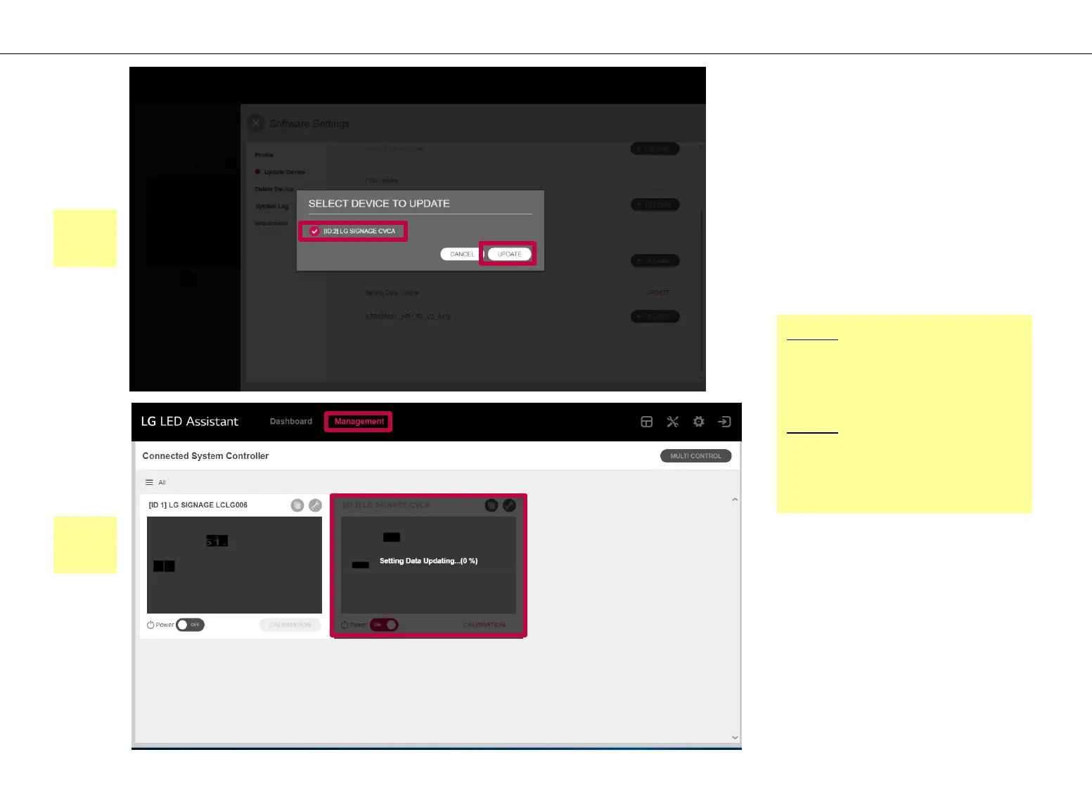This screenshot has height=797, width=1092.
Task: Click CALIBRATION on the CVCA card
Action: 484,625
